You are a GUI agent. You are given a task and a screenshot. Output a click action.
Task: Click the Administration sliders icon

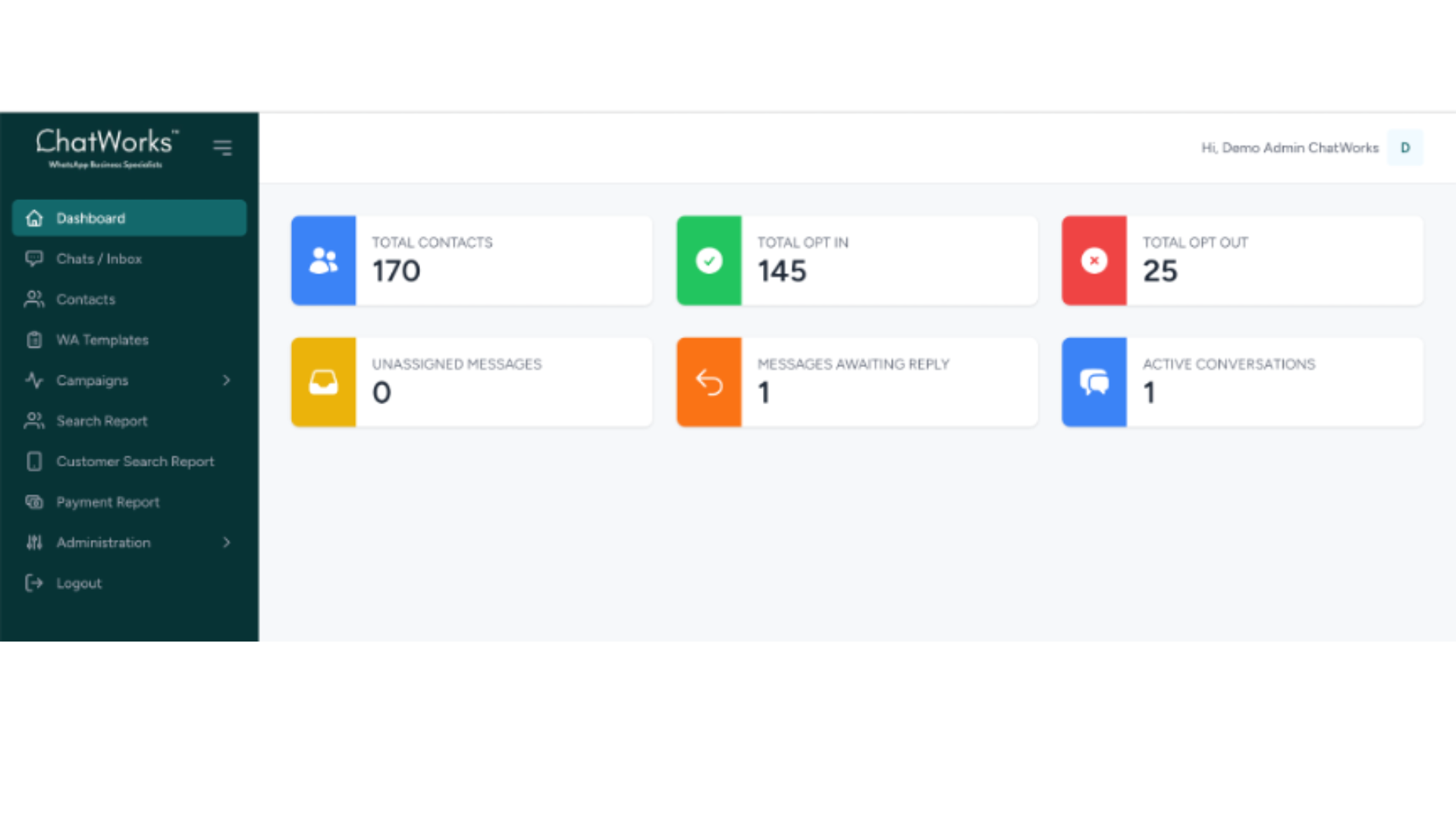click(x=34, y=542)
